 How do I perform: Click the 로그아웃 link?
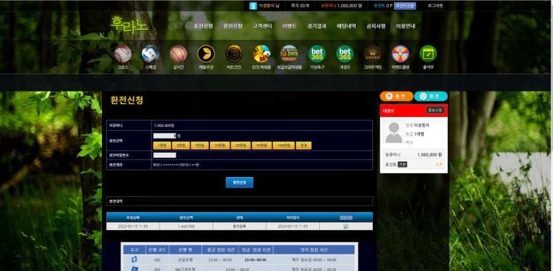(x=435, y=5)
